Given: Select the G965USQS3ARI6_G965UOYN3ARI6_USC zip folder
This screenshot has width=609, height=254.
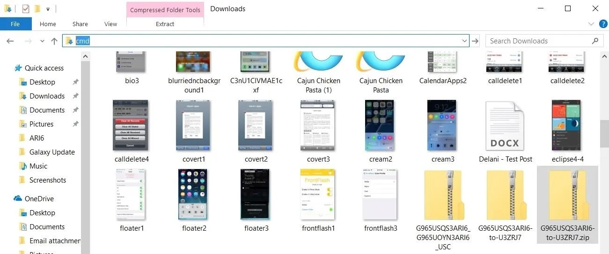Looking at the screenshot, I should (443, 209).
